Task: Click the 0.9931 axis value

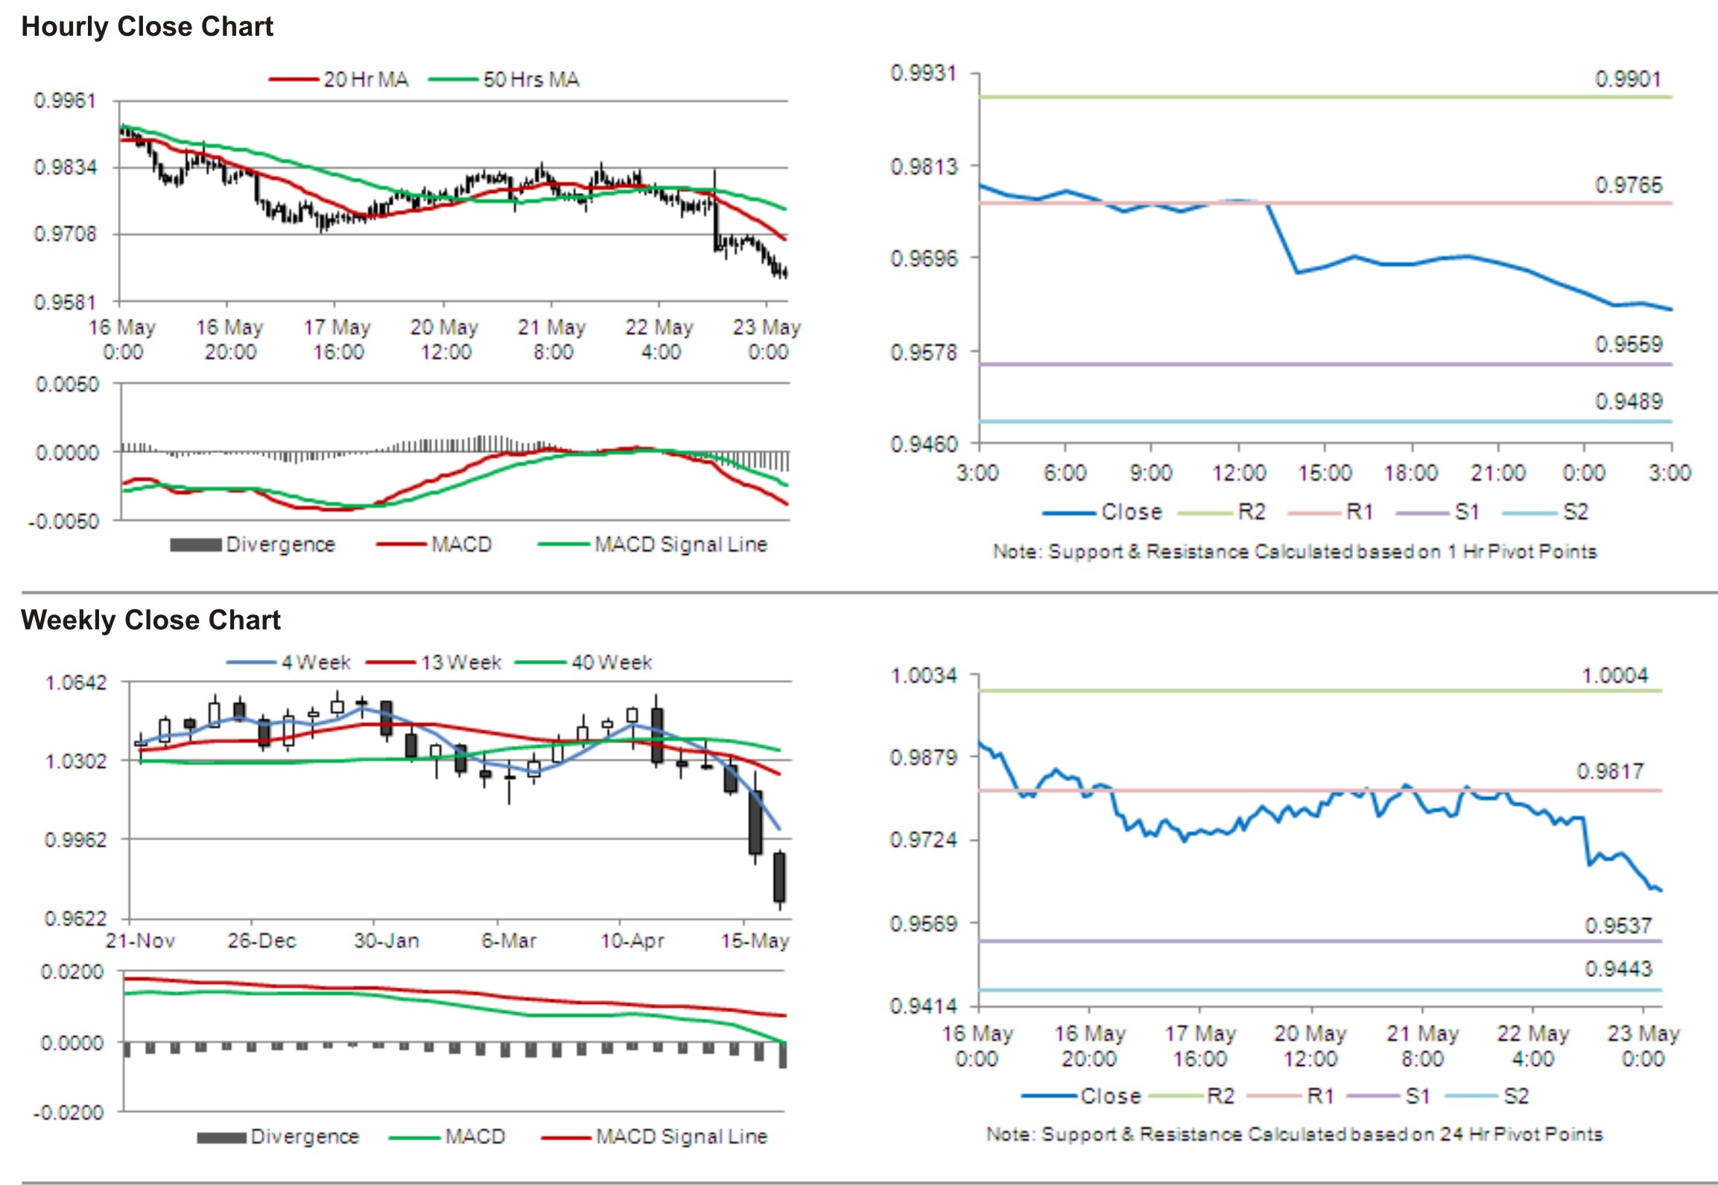Action: pyautogui.click(x=924, y=73)
